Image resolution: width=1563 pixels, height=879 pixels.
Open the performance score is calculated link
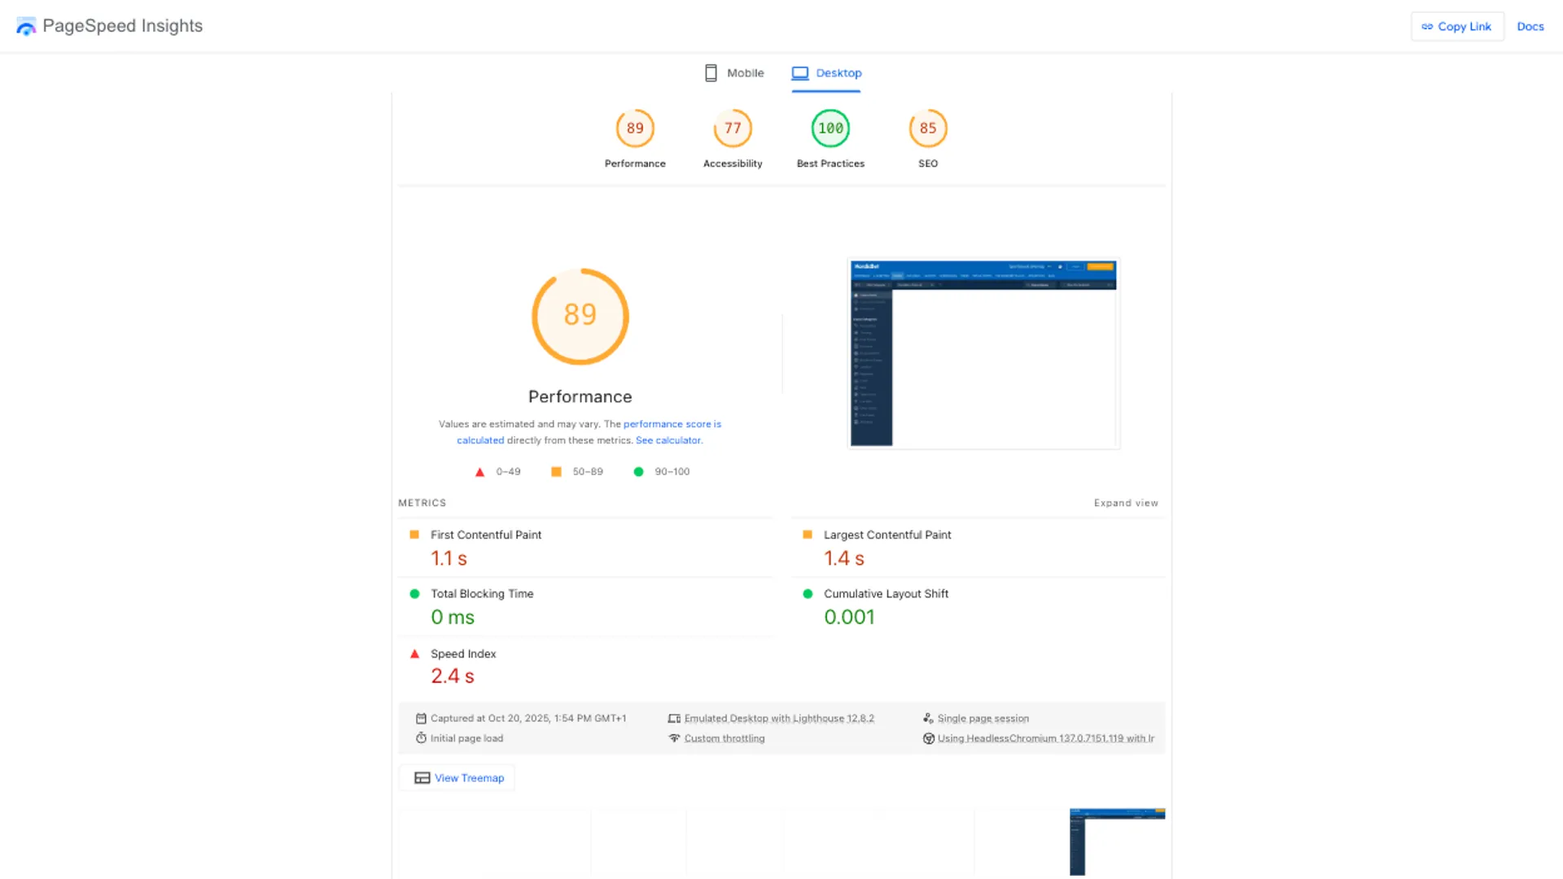672,424
